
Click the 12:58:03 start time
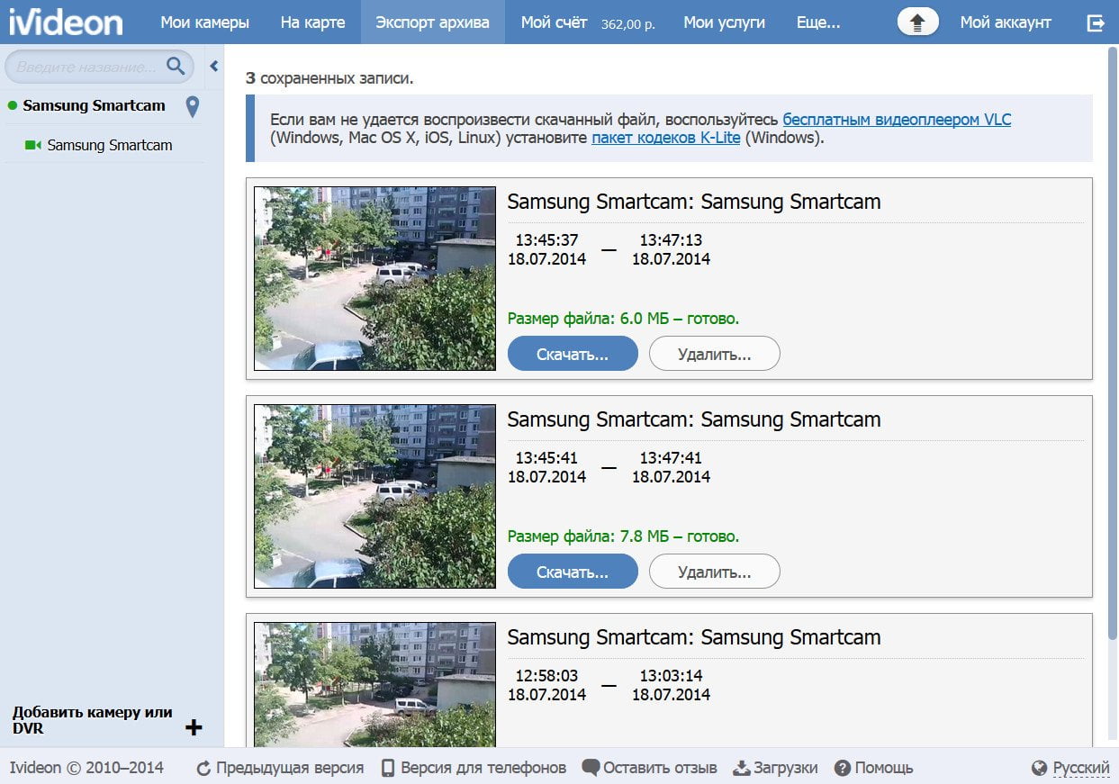pyautogui.click(x=546, y=676)
